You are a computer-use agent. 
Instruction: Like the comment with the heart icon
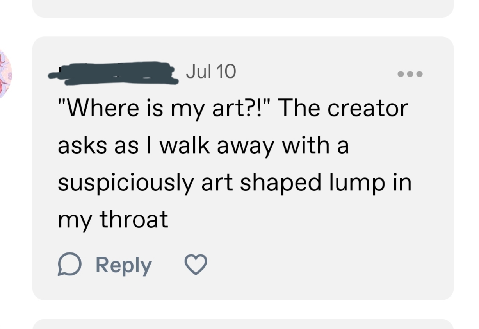(196, 265)
